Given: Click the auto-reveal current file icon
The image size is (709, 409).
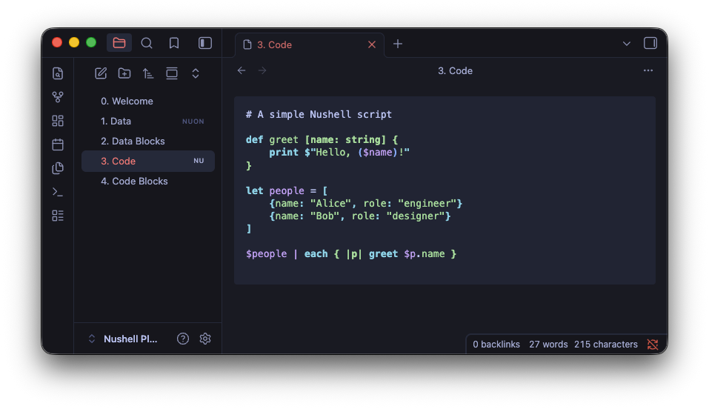Looking at the screenshot, I should [x=172, y=73].
